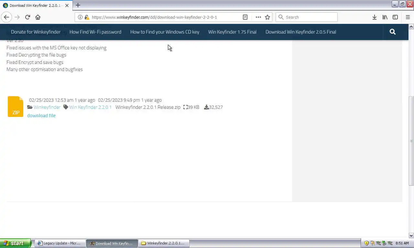Click the folder icon beside Winkeyfinder category

30,107
